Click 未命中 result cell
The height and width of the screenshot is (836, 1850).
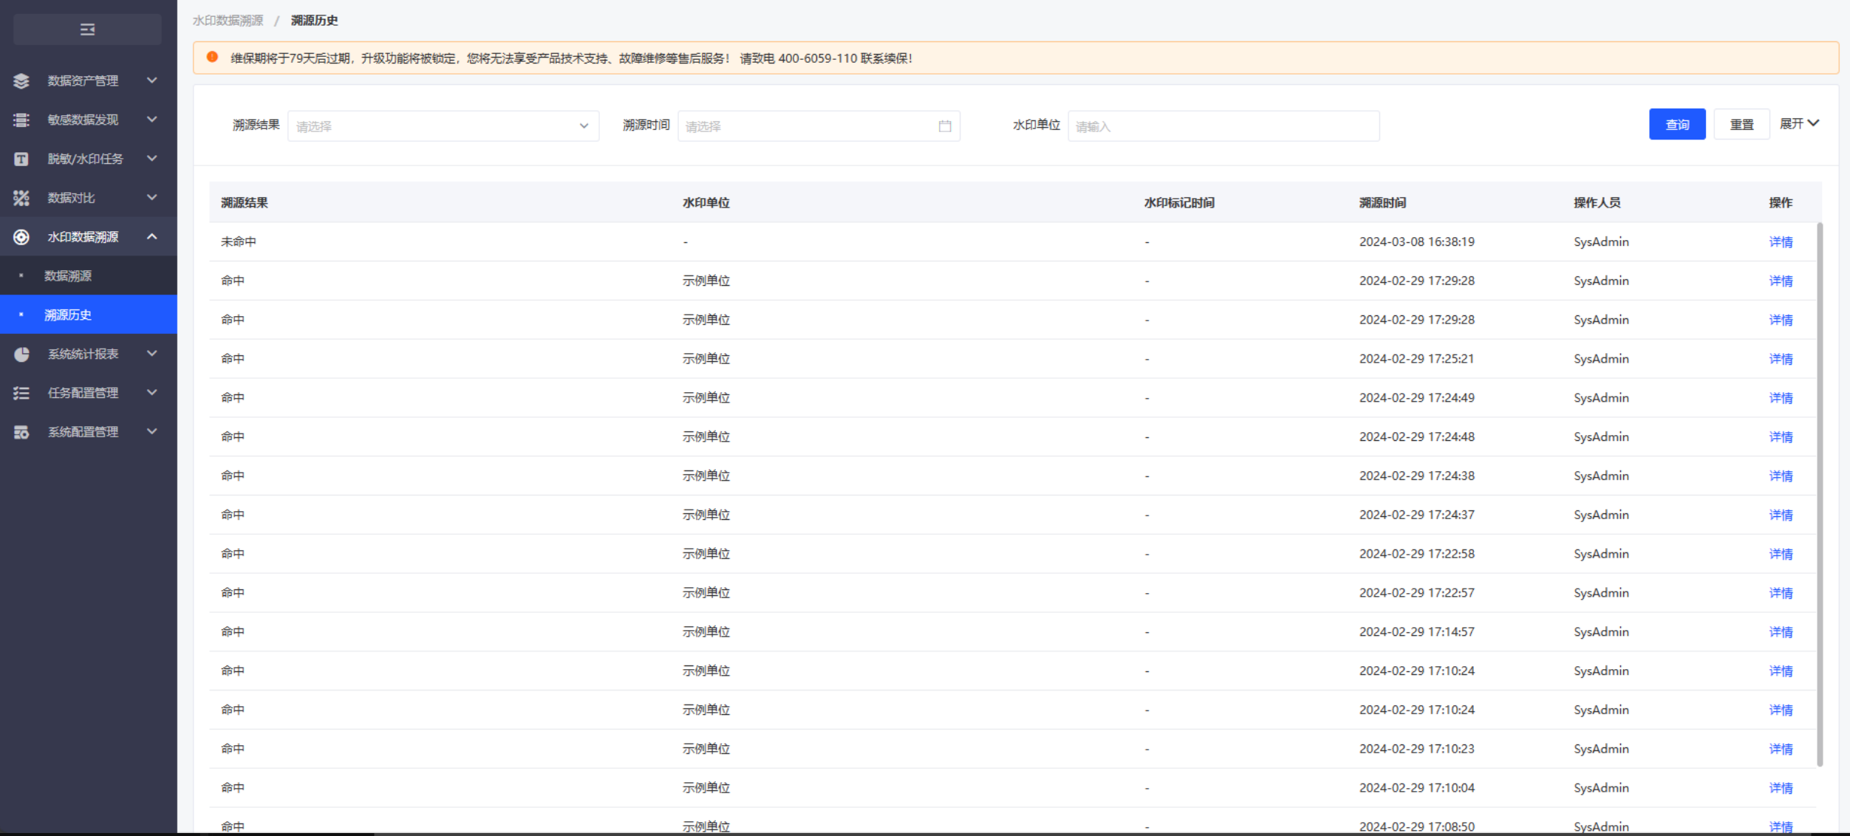click(239, 242)
